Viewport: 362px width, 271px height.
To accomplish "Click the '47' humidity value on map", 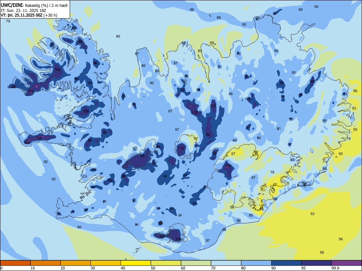I will click(x=275, y=185).
